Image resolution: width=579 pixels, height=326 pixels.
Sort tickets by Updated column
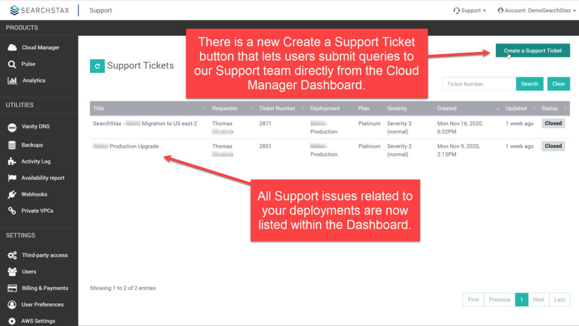(520, 108)
